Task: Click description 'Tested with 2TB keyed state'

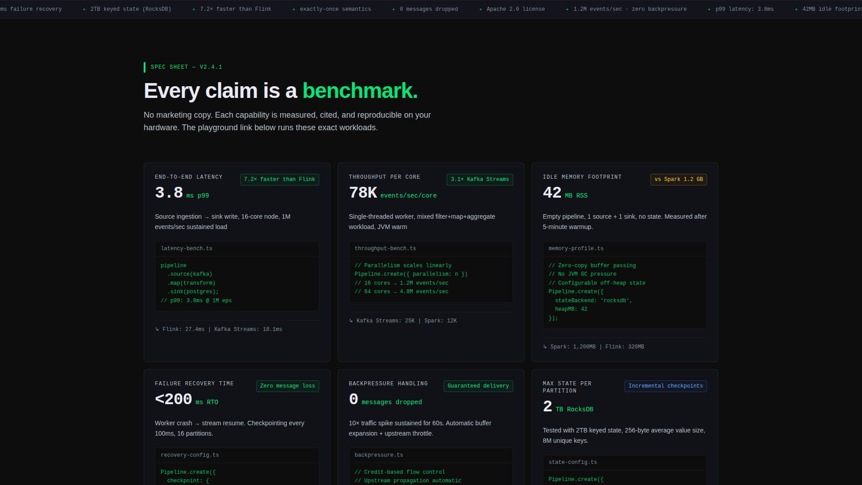Action: click(624, 436)
